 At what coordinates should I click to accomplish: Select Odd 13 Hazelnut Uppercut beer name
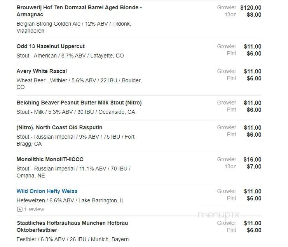[51, 46]
